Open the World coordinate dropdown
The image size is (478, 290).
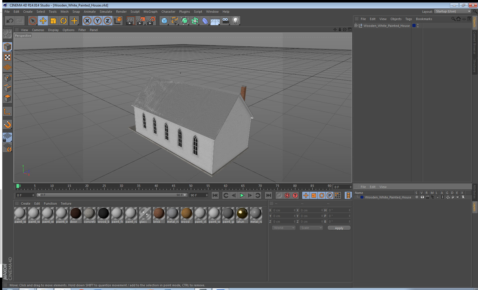pos(284,228)
